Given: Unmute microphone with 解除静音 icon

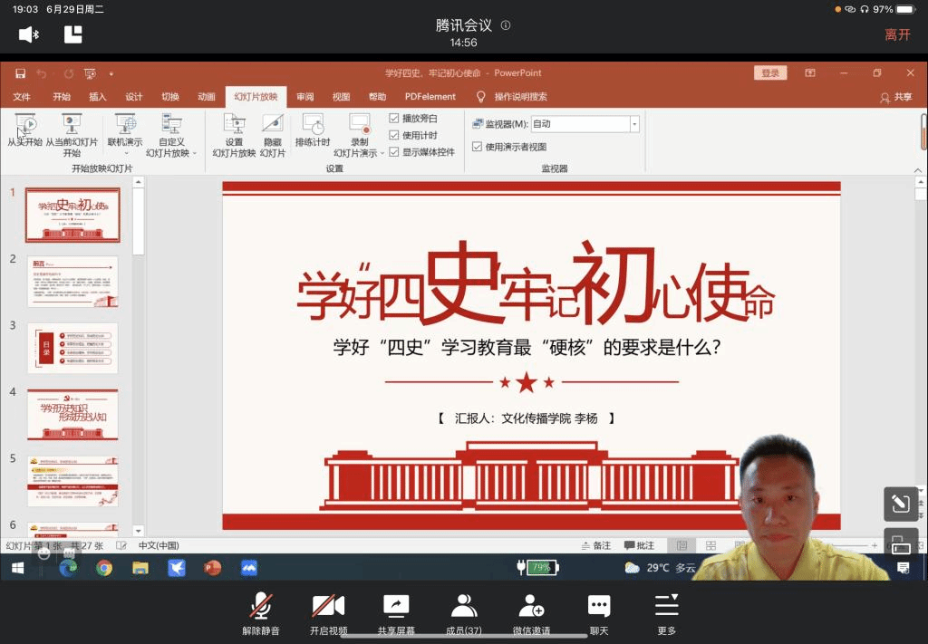Looking at the screenshot, I should [261, 606].
